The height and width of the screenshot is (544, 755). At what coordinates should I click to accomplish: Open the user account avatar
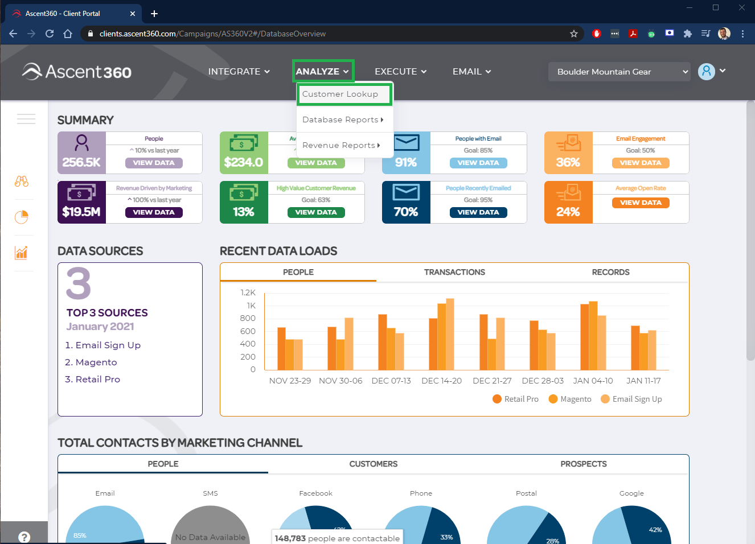pos(707,71)
